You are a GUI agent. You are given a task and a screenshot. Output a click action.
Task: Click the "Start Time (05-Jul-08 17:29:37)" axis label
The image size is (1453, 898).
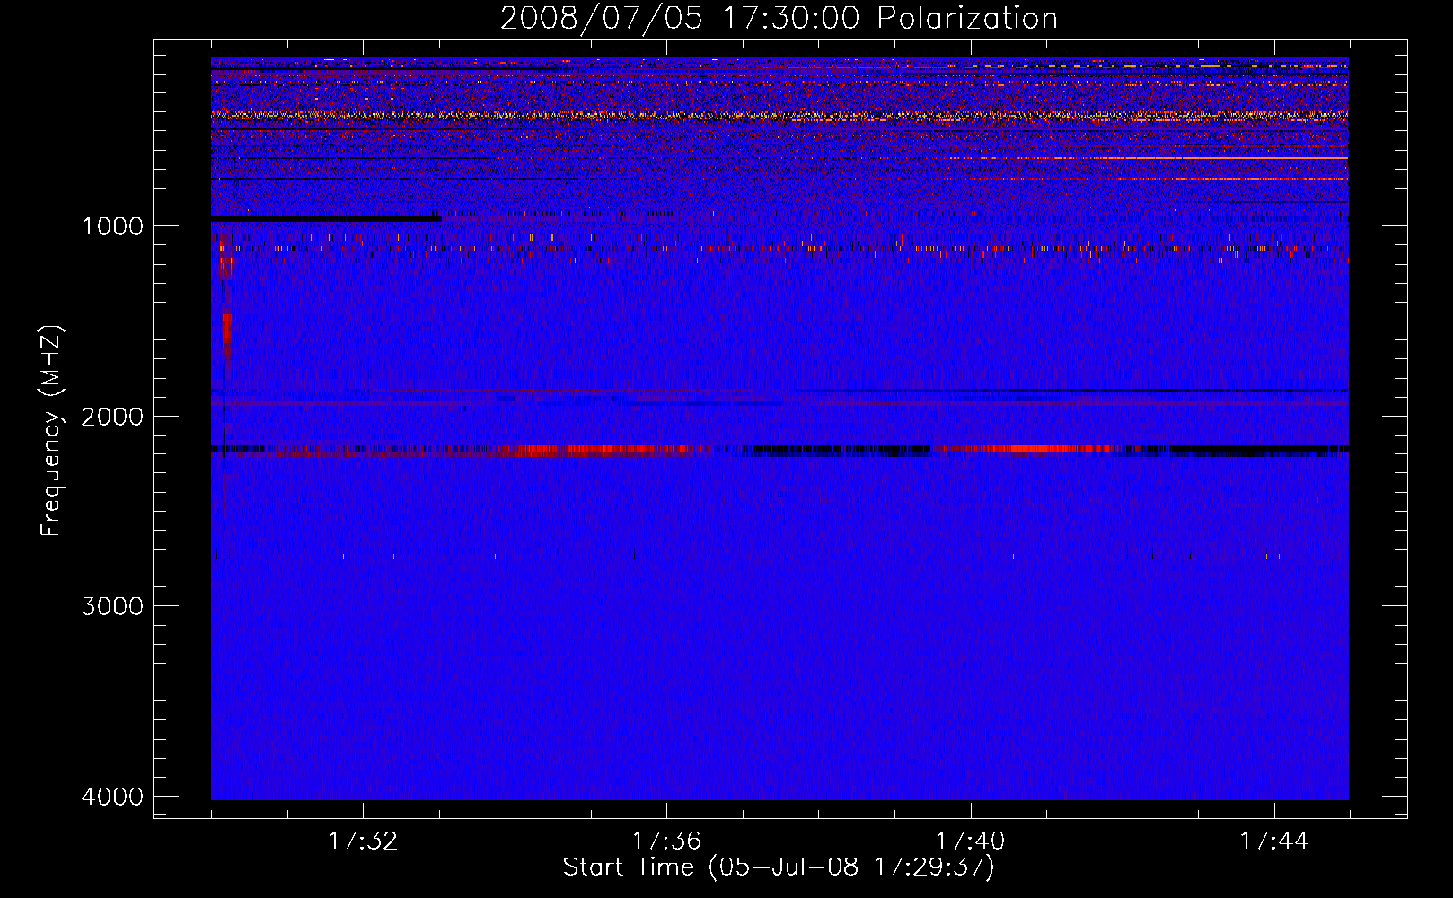pos(779,867)
